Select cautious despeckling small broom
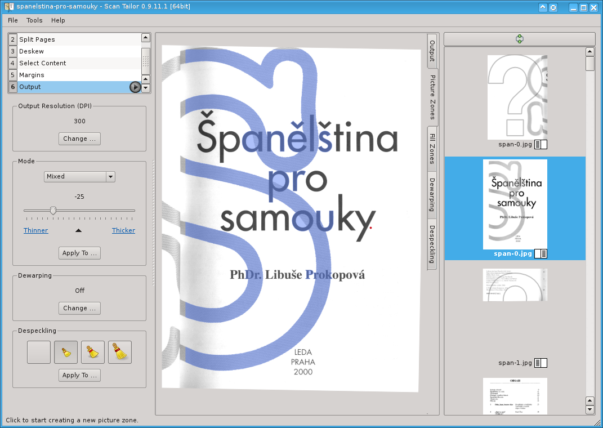Viewport: 603px width, 428px height. [66, 352]
